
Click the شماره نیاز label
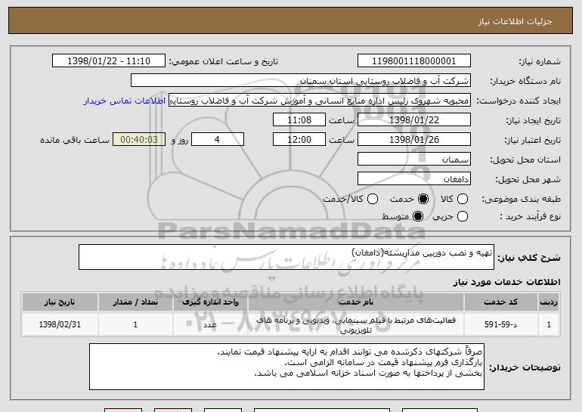pos(540,61)
